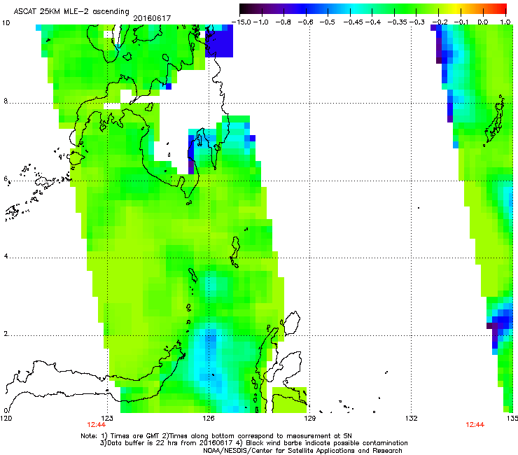
Task: Click the red '12:44' time below longitude 123
Action: [96, 425]
